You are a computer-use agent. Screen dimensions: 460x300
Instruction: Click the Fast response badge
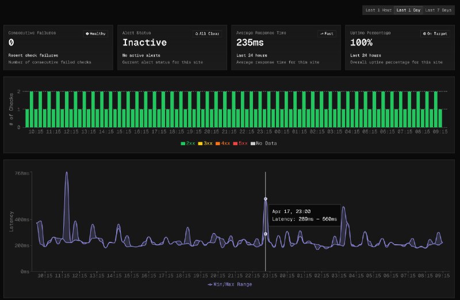(x=327, y=33)
